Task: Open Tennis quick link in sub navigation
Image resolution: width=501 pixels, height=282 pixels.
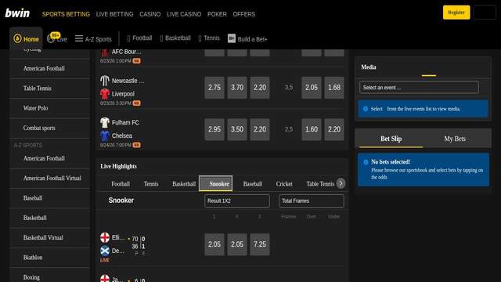Action: pyautogui.click(x=209, y=38)
